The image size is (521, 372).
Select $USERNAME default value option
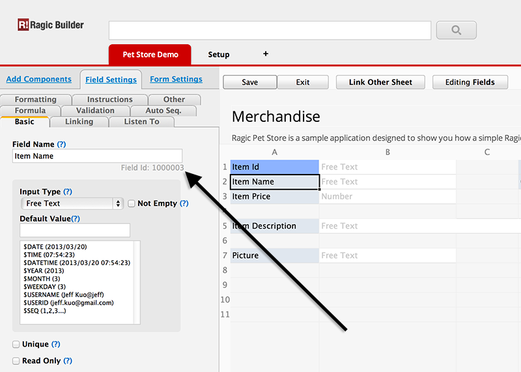point(64,294)
